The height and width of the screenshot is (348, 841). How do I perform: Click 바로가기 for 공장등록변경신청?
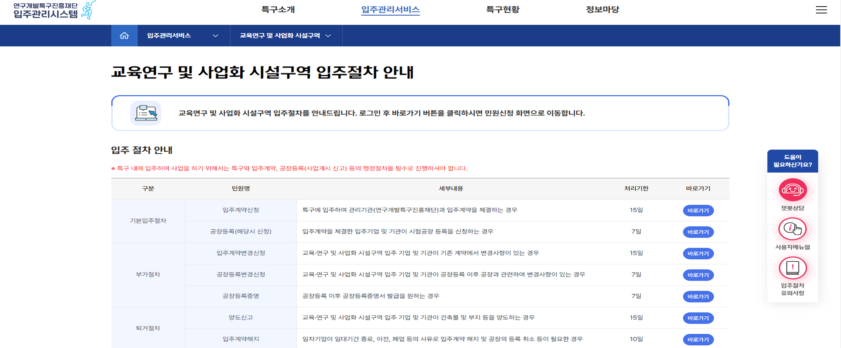tap(698, 275)
